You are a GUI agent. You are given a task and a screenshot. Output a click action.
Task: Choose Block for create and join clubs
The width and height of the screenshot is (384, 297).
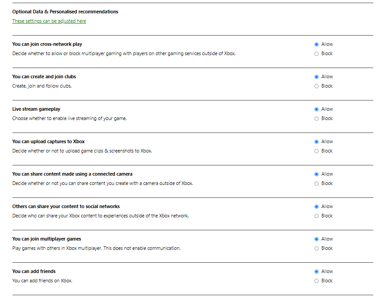coord(316,86)
